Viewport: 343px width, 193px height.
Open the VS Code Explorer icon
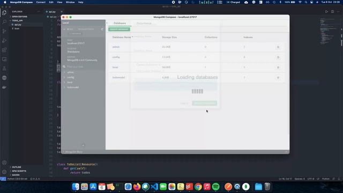(x=4, y=12)
